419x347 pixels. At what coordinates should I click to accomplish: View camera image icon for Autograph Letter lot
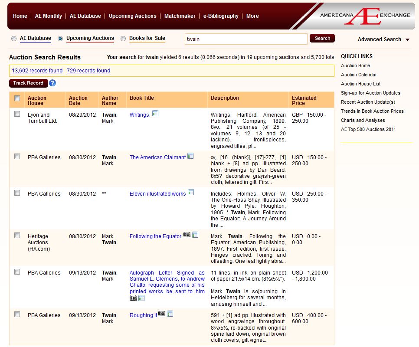(x=133, y=298)
